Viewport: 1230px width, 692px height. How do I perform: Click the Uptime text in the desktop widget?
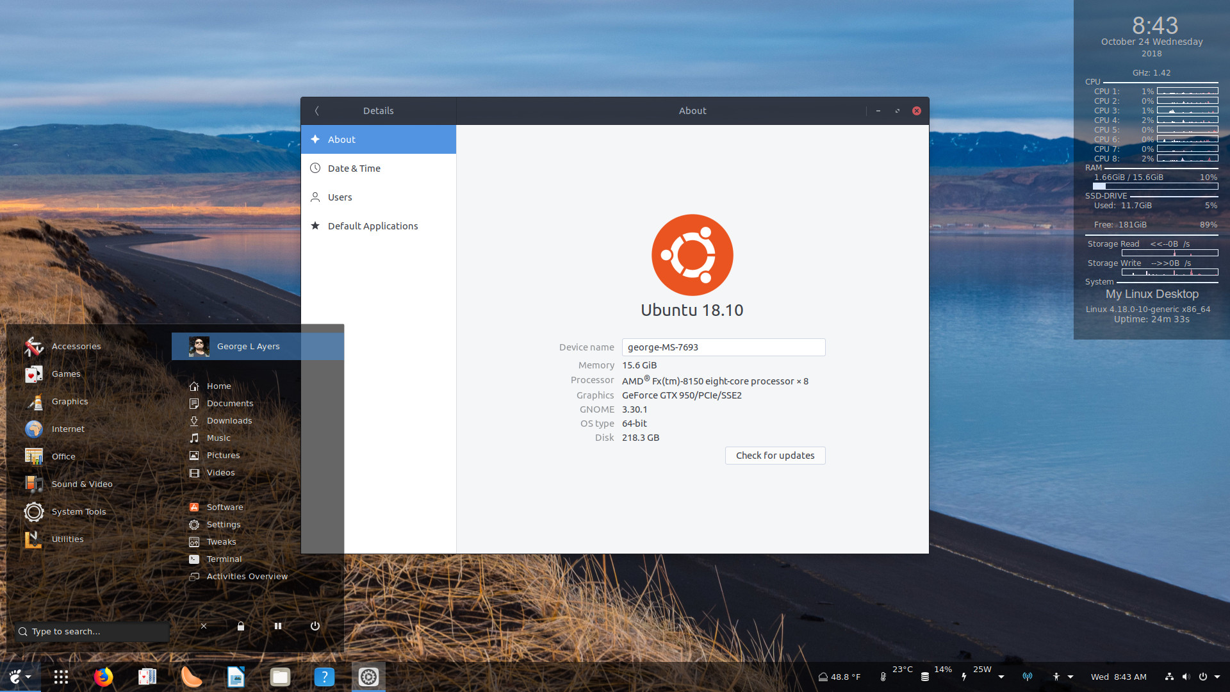pos(1152,319)
